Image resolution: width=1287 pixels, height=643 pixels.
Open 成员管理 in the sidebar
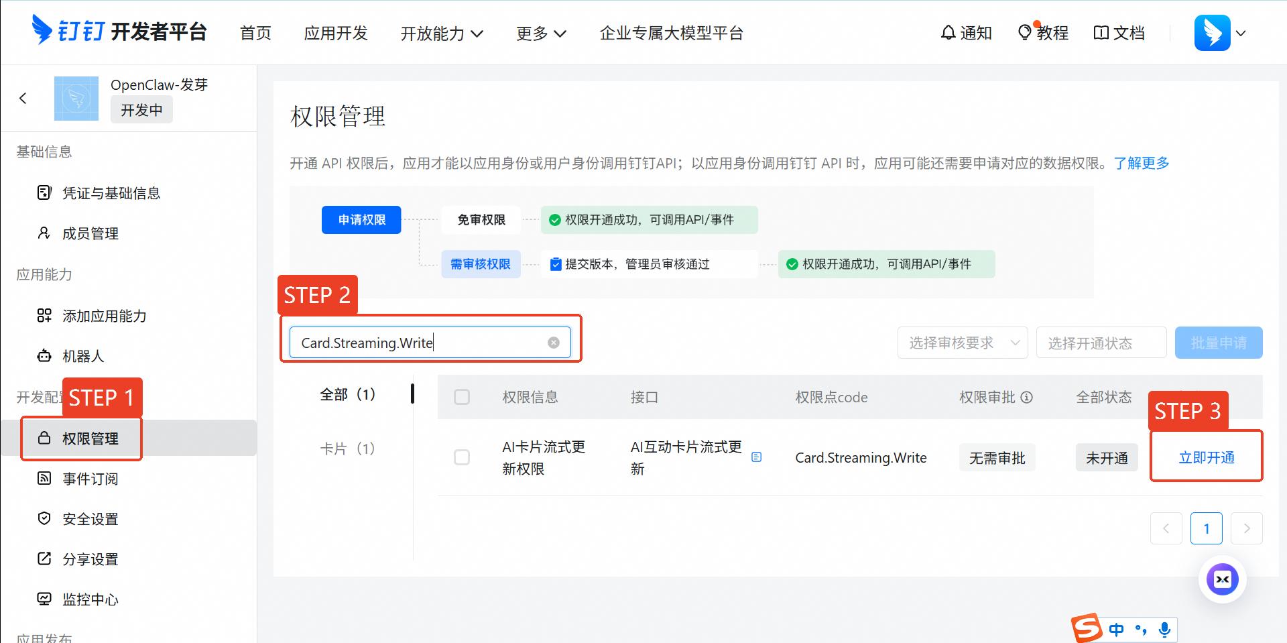coord(90,233)
